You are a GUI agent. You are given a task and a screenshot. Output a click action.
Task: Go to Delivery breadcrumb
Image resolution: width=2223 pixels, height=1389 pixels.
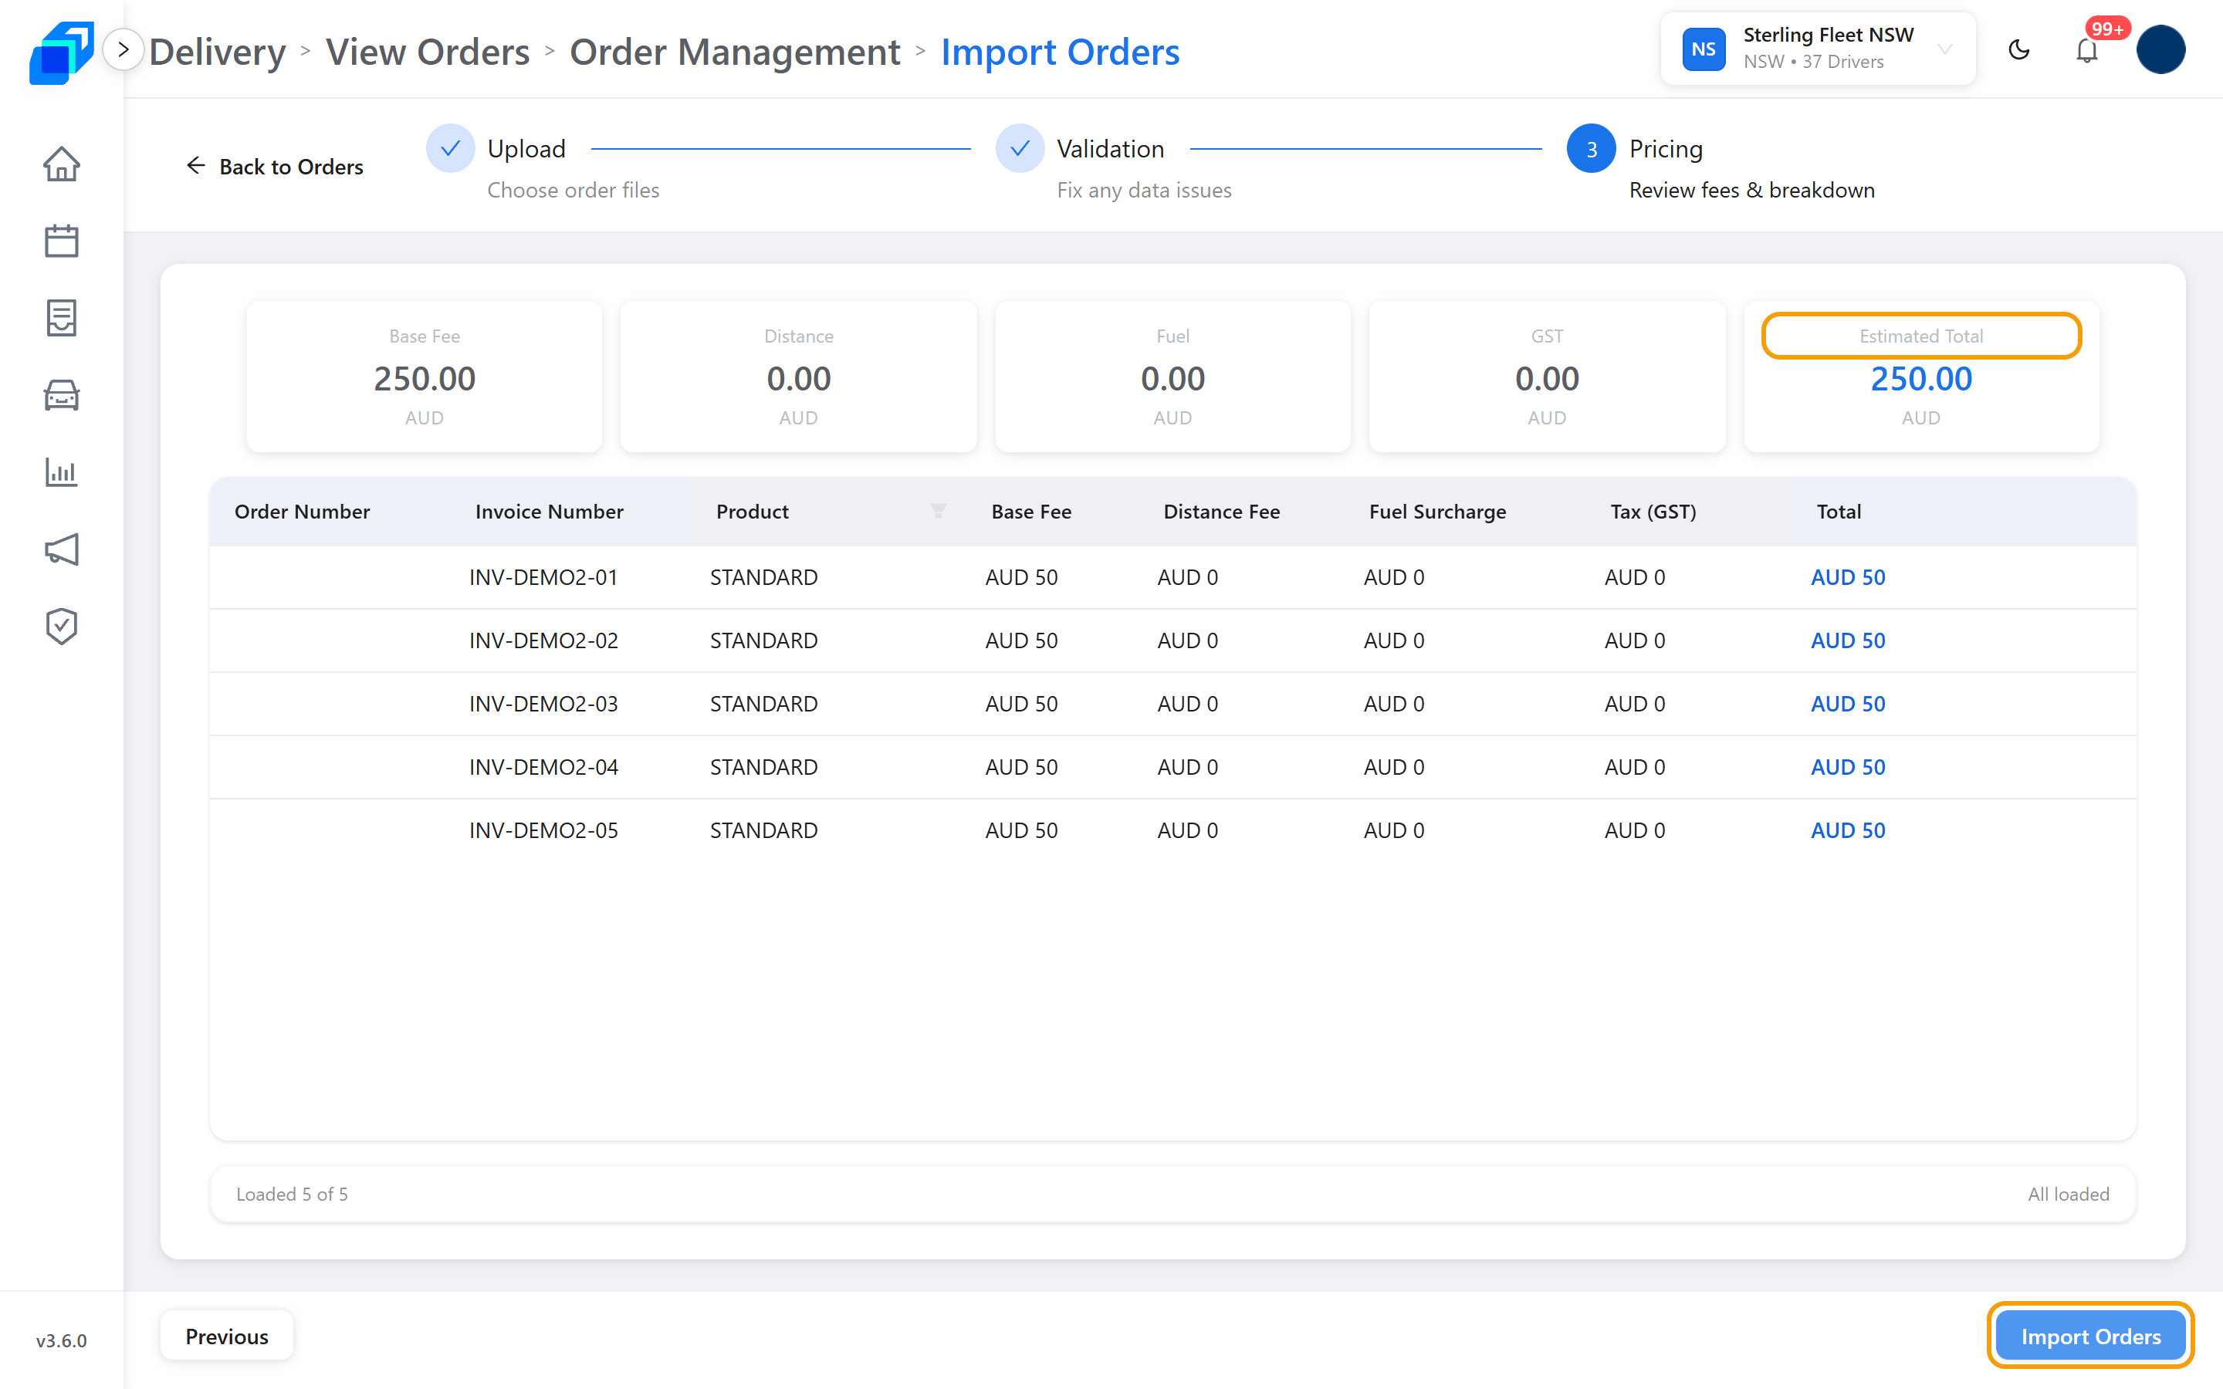217,52
